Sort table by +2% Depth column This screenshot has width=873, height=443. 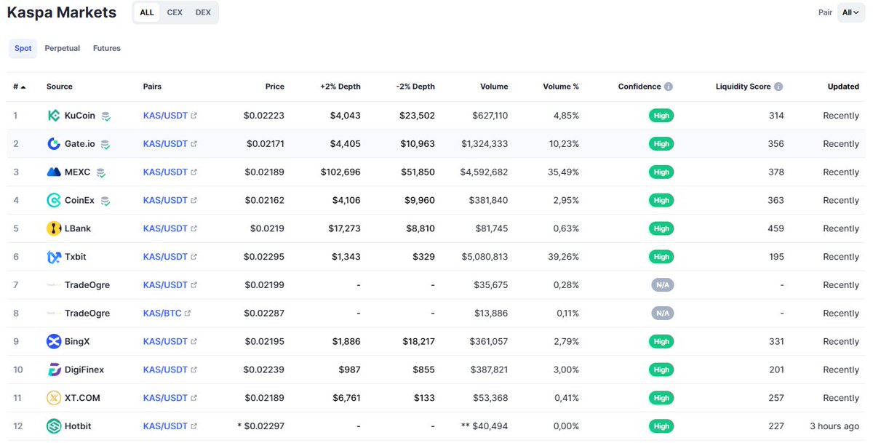point(340,87)
